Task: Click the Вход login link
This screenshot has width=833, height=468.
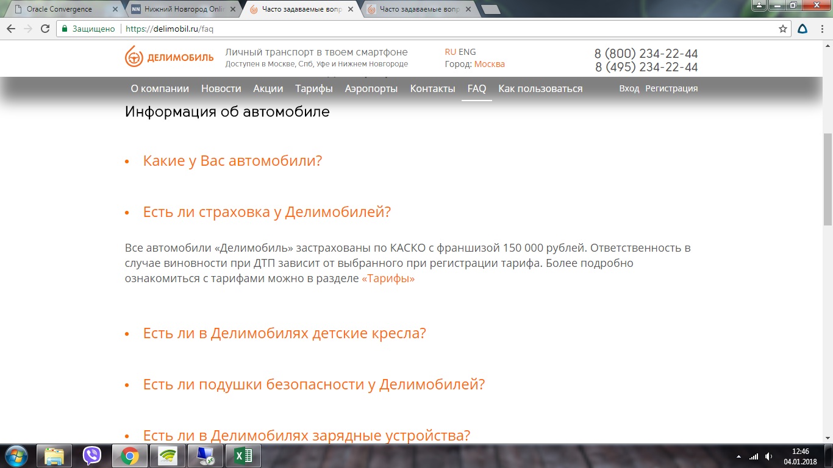Action: click(629, 88)
